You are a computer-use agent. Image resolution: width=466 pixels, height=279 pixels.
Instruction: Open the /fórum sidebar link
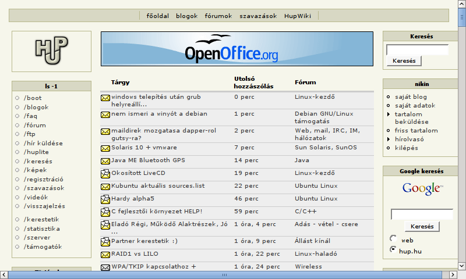pos(35,126)
